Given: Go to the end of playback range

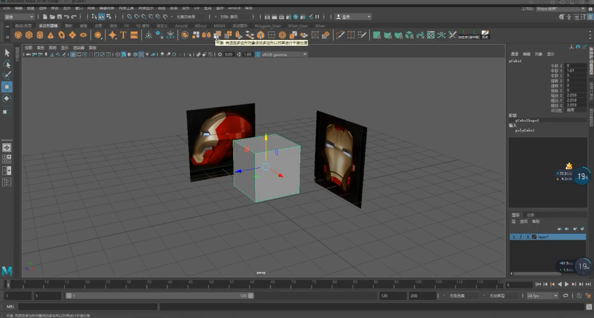Looking at the screenshot, I should click(x=588, y=284).
